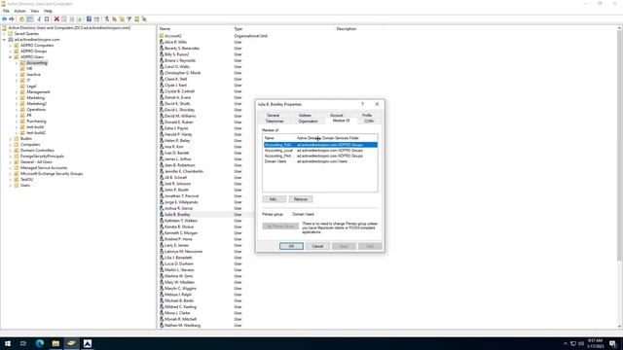This screenshot has height=350, width=623.
Task: Expand the Domain Controllers node
Action: (11, 151)
